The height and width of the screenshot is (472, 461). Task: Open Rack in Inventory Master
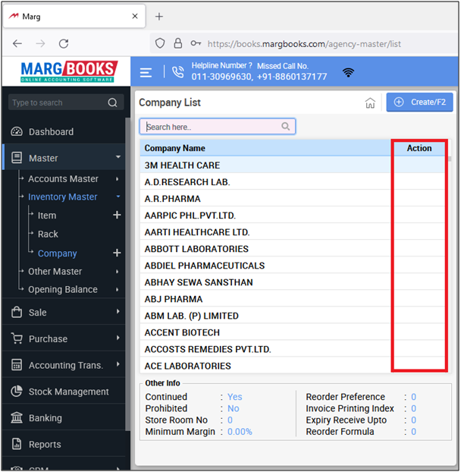pyautogui.click(x=48, y=234)
